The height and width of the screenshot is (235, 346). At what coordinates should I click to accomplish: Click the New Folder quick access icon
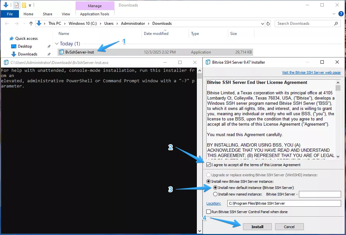(24, 5)
